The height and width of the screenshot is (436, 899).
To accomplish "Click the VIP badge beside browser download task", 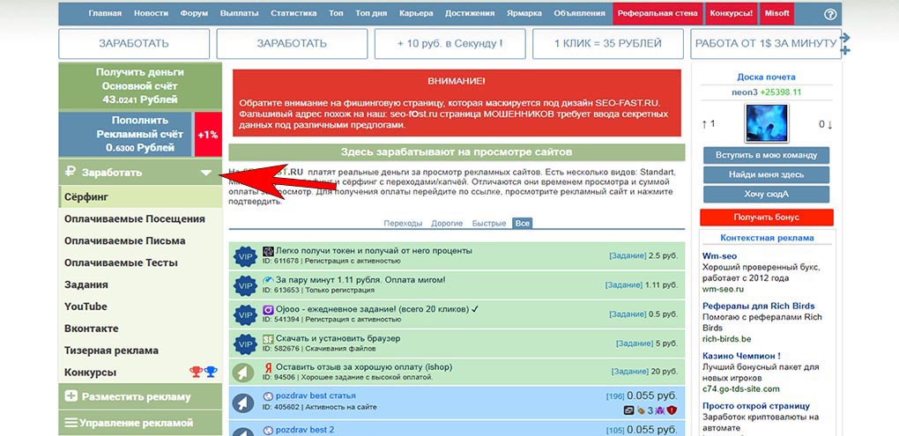I will pos(245,344).
